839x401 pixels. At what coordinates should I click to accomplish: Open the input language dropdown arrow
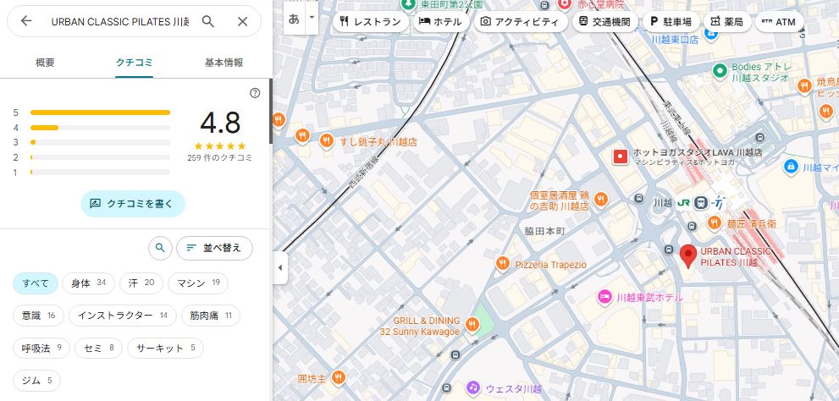coord(312,18)
